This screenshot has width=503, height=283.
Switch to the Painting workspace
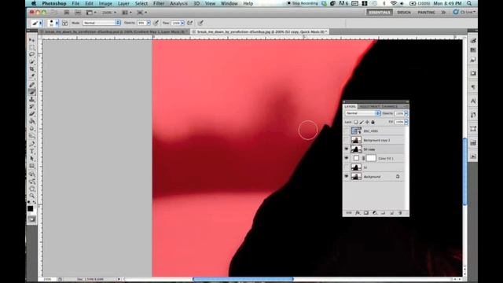click(426, 13)
